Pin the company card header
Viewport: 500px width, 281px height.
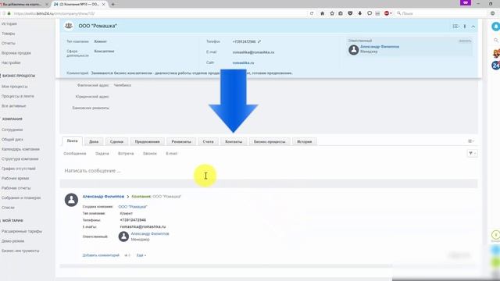(x=465, y=27)
